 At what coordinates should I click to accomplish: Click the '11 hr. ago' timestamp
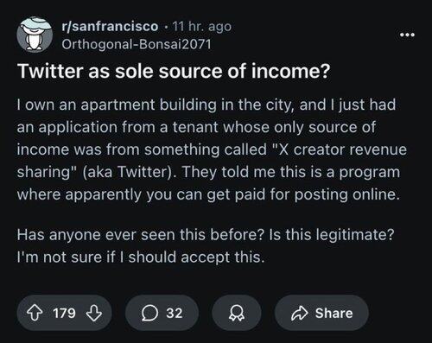click(202, 27)
